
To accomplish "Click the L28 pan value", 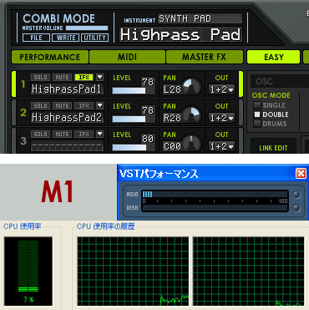I will click(172, 89).
